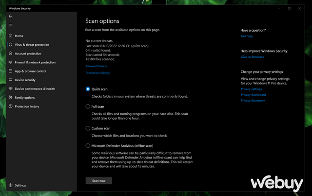312x196 pixels.
Task: Click the Settings gear icon
Action: tap(11, 185)
